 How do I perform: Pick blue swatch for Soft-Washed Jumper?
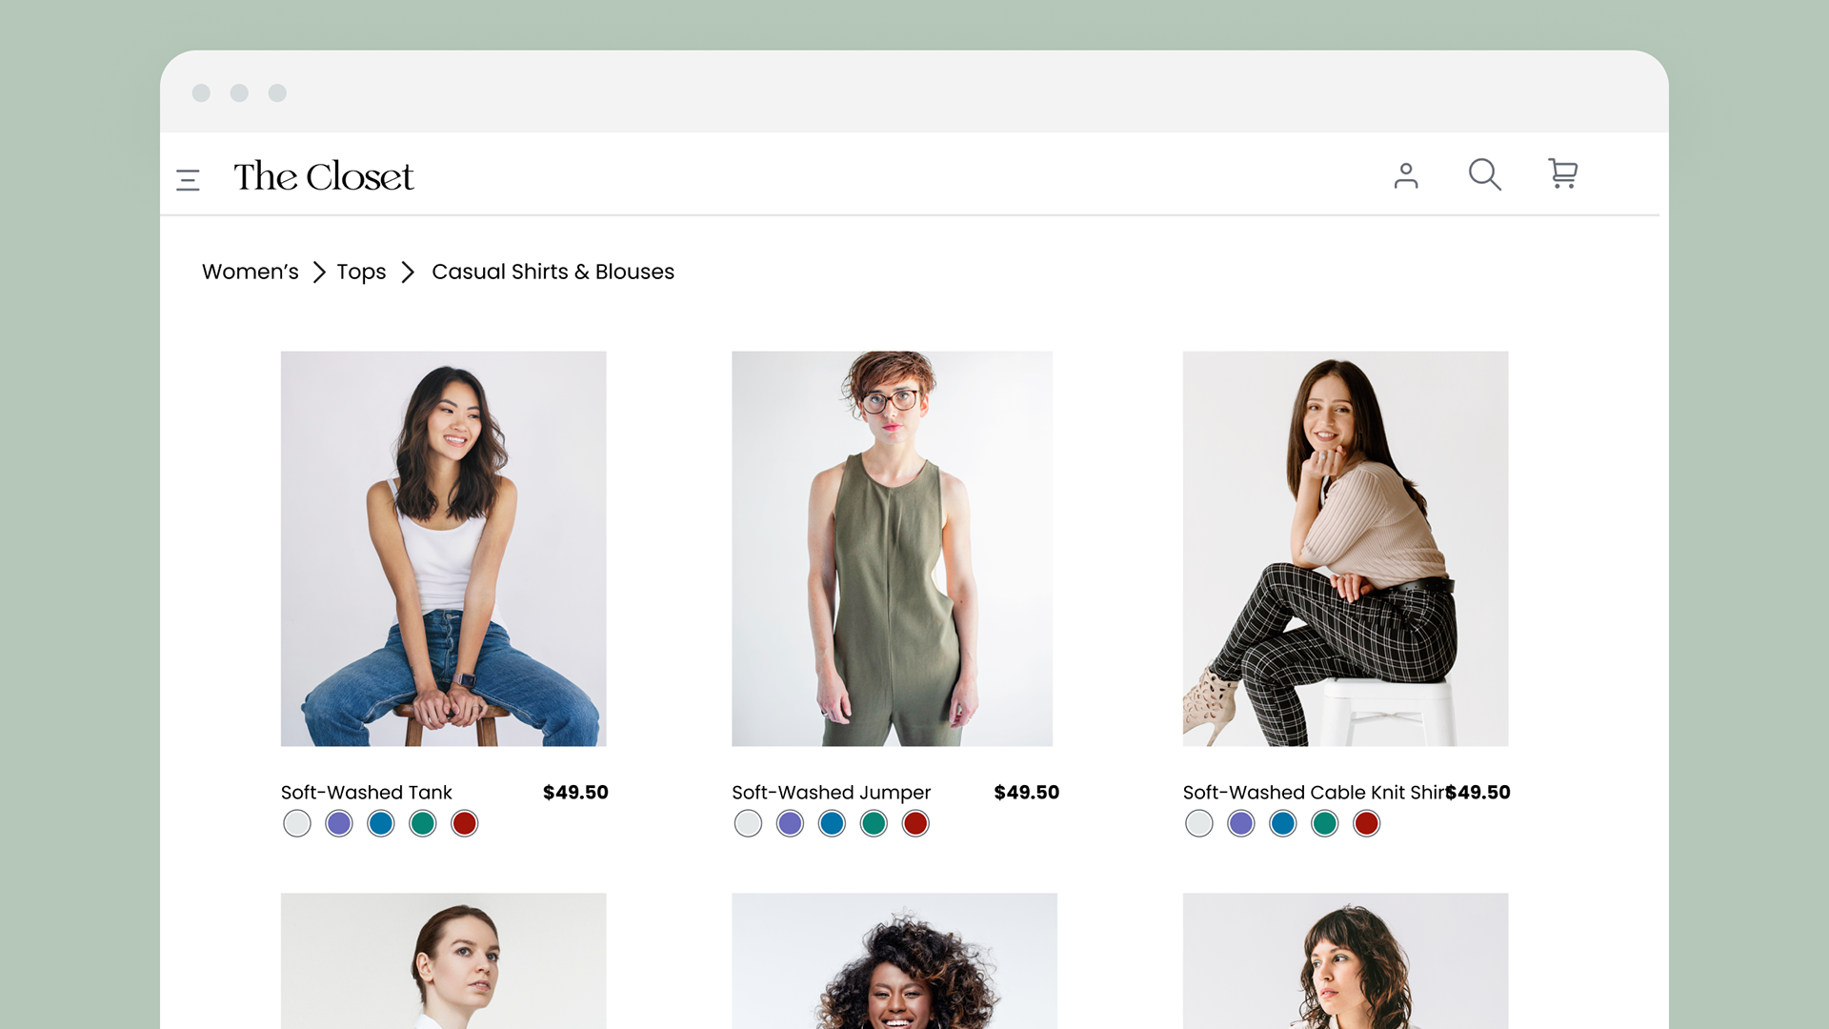[x=832, y=823]
